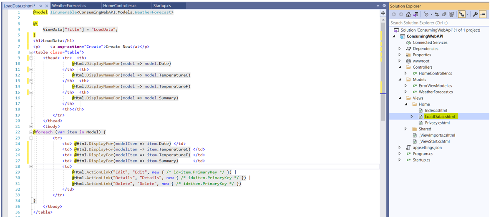Click the Forward arrow in Solution Explorer toolbar
The width and height of the screenshot is (491, 217).
[x=401, y=15]
